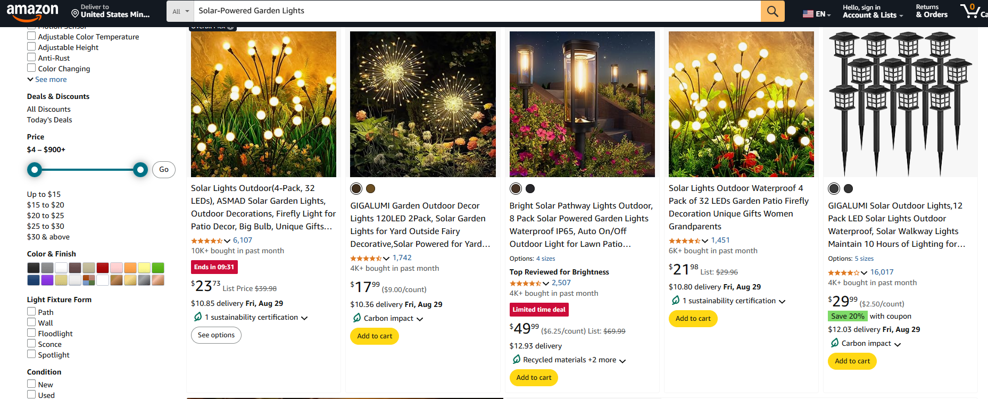Click the Recycled materials leaf icon
The width and height of the screenshot is (988, 399).
tap(516, 360)
